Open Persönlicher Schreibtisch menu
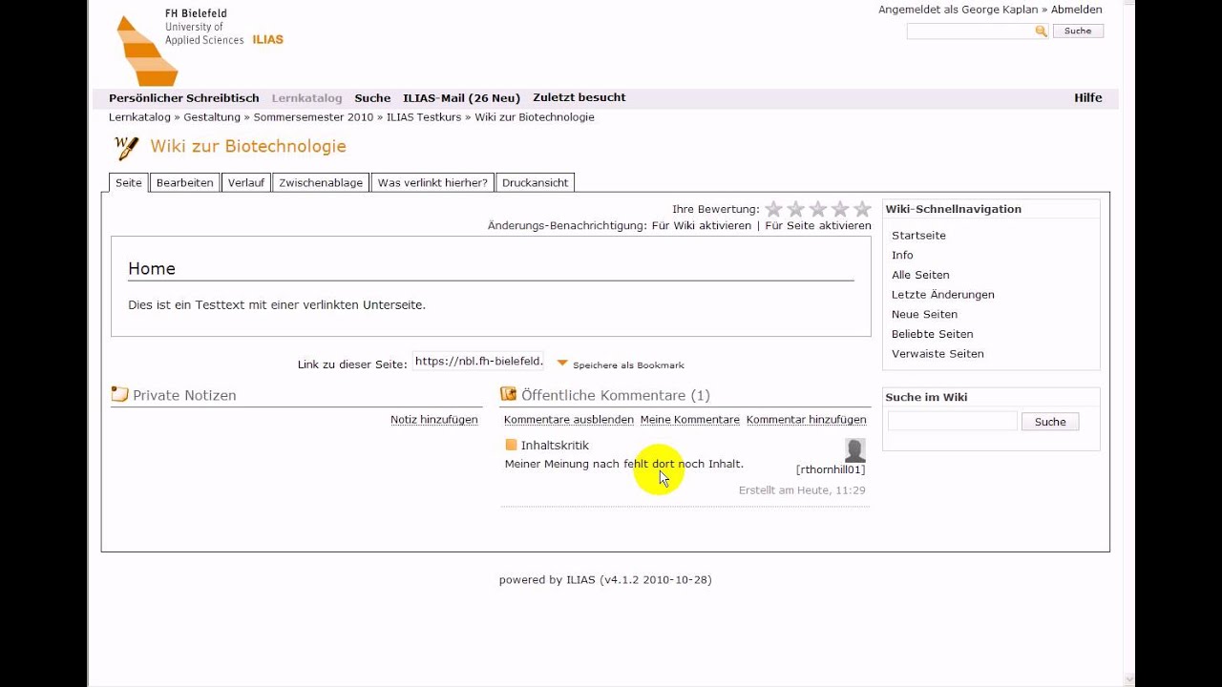Image resolution: width=1222 pixels, height=687 pixels. (184, 98)
